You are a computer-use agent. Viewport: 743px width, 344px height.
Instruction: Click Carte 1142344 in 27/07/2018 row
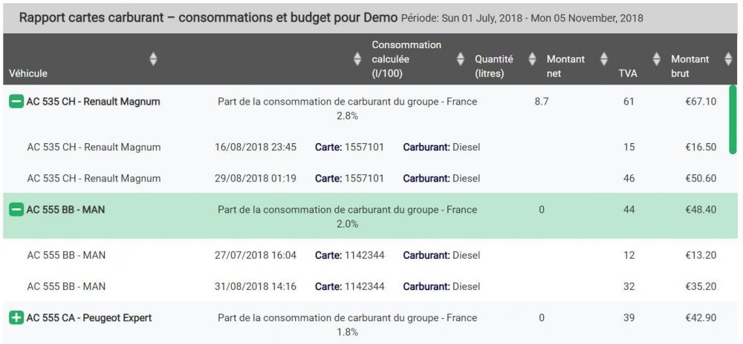point(350,255)
